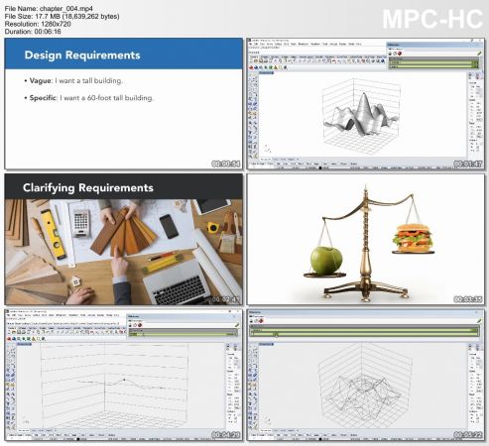Click the Duration 00:06:16 line

tap(33, 32)
